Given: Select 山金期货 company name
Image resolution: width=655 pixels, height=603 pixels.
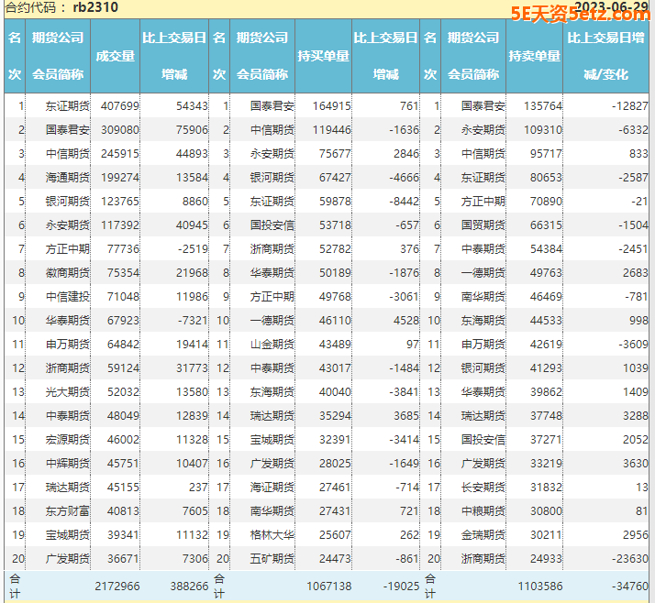Looking at the screenshot, I should point(272,345).
